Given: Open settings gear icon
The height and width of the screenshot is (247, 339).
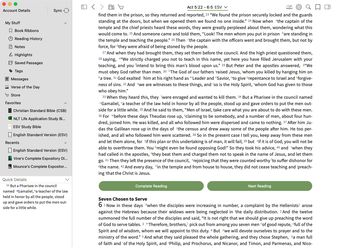Looking at the screenshot, I should point(299,7).
